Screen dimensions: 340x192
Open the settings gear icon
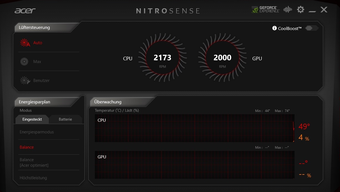[x=300, y=10]
